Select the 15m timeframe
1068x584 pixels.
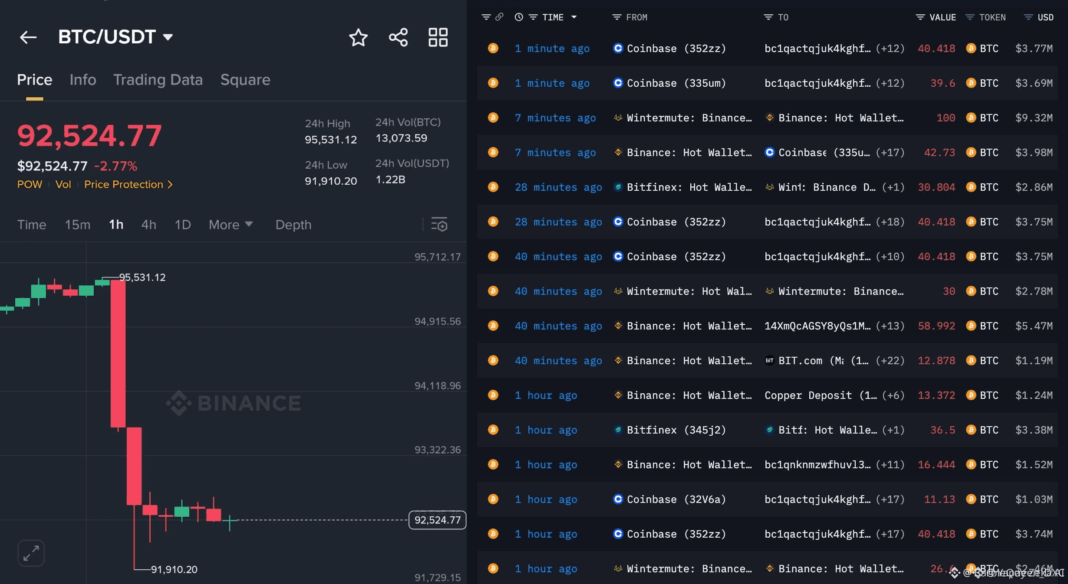tap(77, 225)
